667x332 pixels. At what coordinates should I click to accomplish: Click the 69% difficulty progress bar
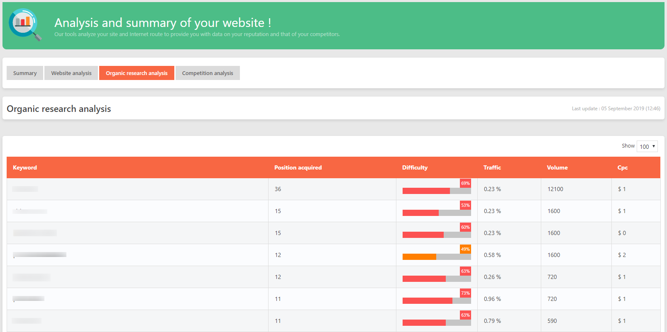[436, 191]
